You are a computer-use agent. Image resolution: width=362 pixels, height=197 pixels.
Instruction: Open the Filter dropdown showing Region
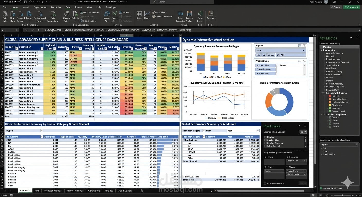pos(274,171)
